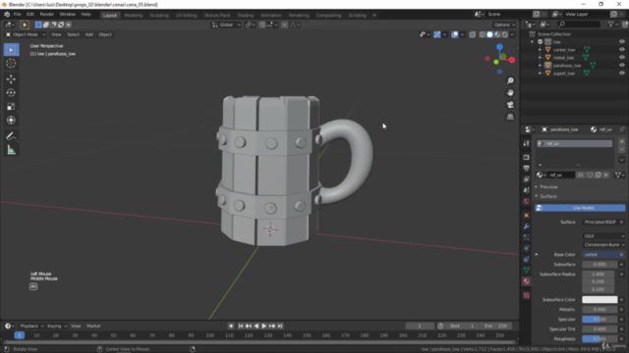Adjust the Specular slider
Screen dimensions: 629x353
(x=600, y=320)
